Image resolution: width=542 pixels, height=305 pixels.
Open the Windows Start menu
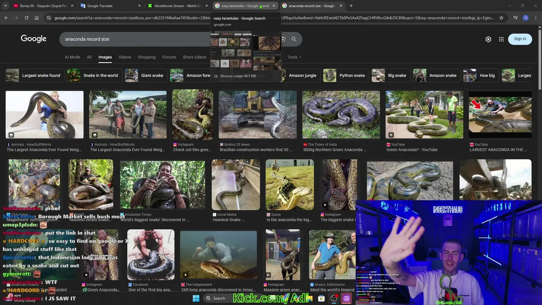coord(196,298)
